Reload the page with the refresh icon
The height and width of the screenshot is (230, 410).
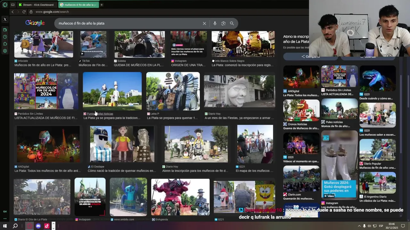(24, 12)
